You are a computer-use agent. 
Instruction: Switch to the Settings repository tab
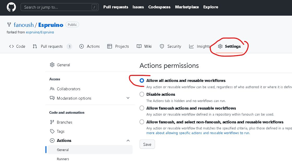point(229,46)
